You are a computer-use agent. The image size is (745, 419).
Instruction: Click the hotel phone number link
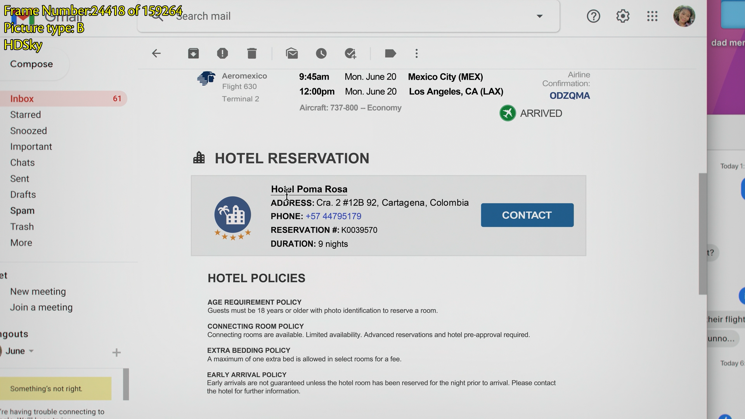tap(333, 216)
